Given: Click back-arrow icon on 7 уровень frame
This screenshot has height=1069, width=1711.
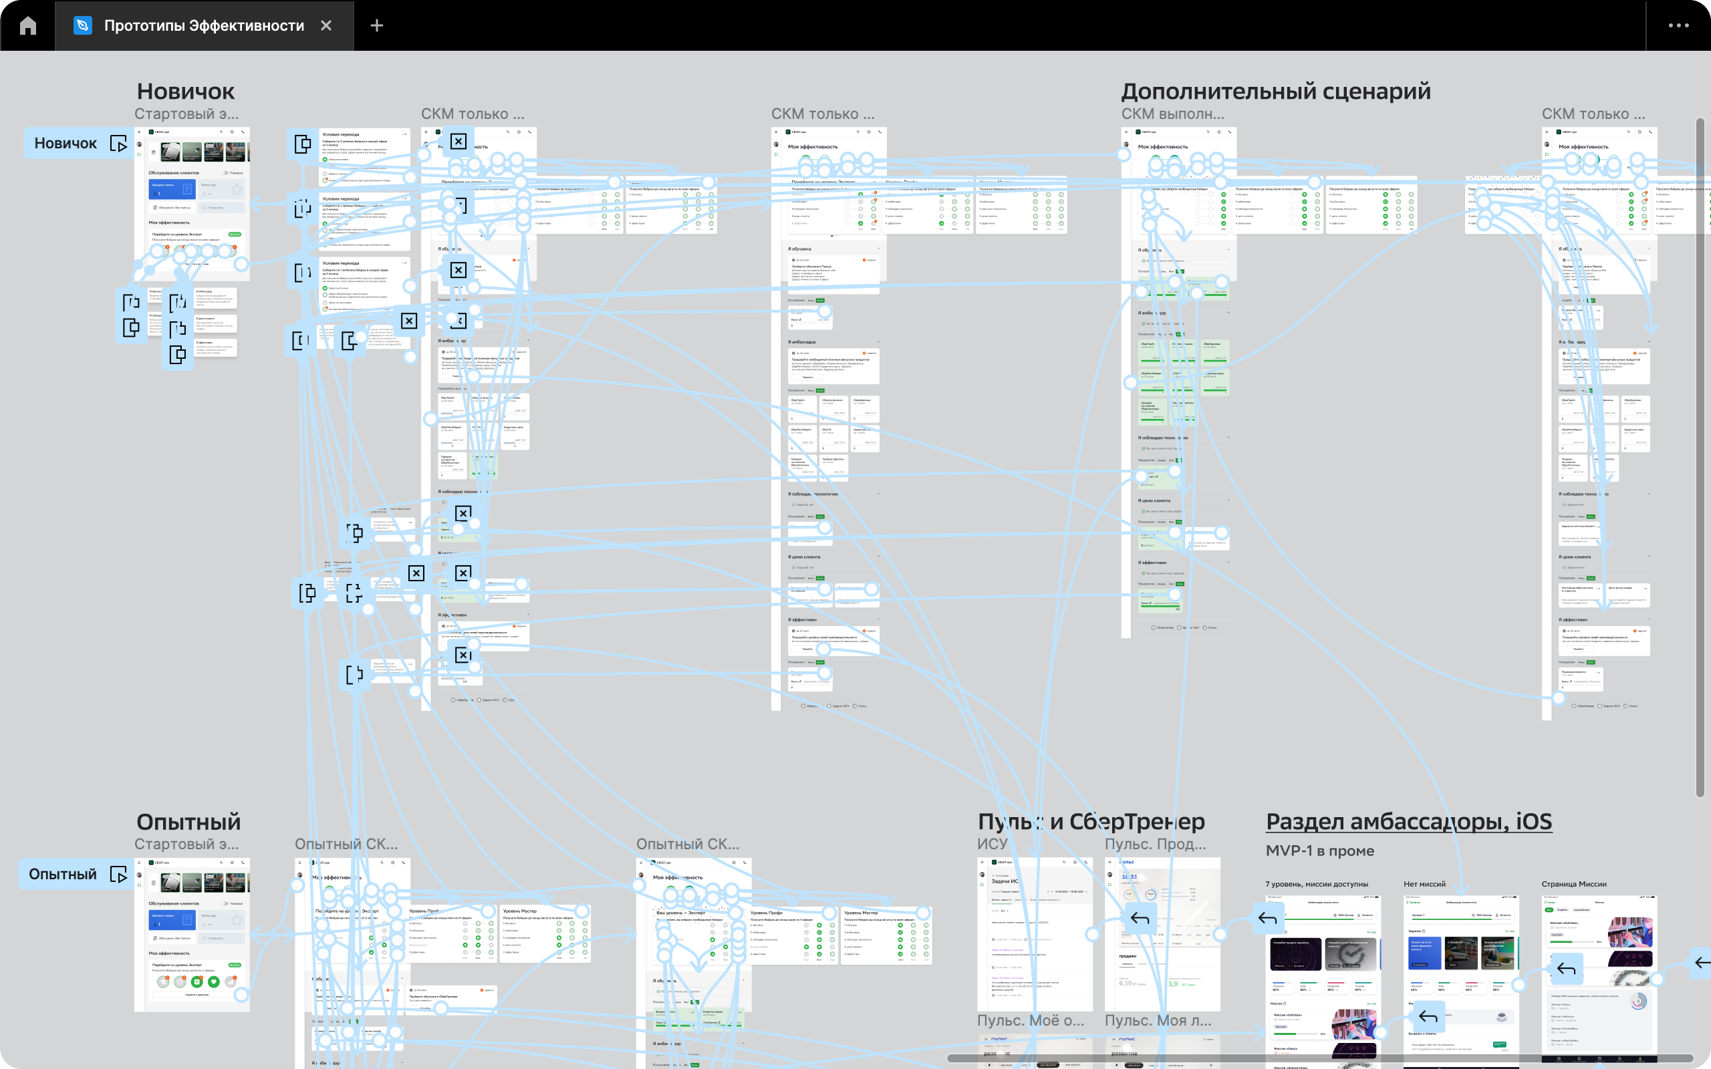Looking at the screenshot, I should (x=1268, y=919).
